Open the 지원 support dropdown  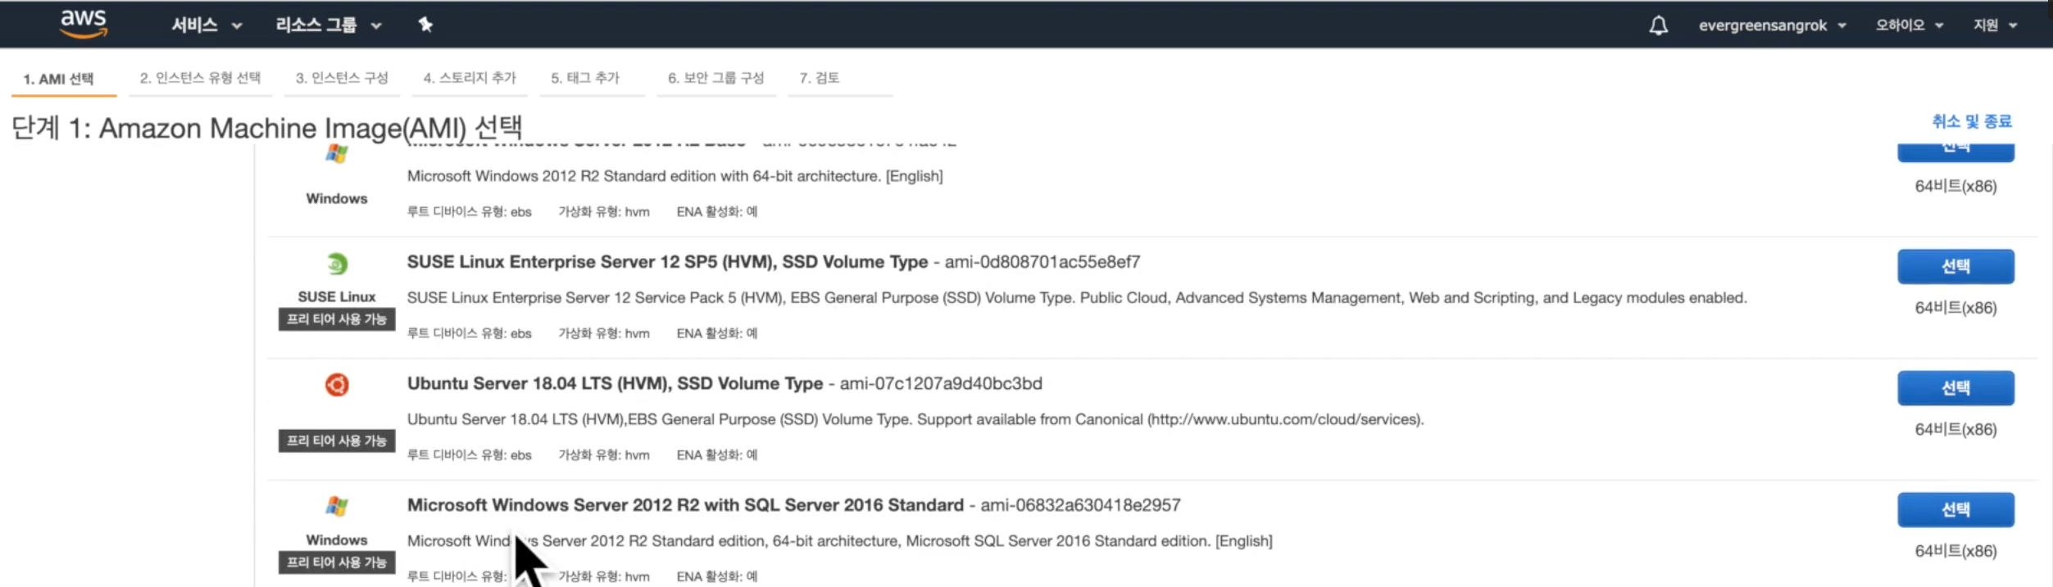click(1994, 25)
